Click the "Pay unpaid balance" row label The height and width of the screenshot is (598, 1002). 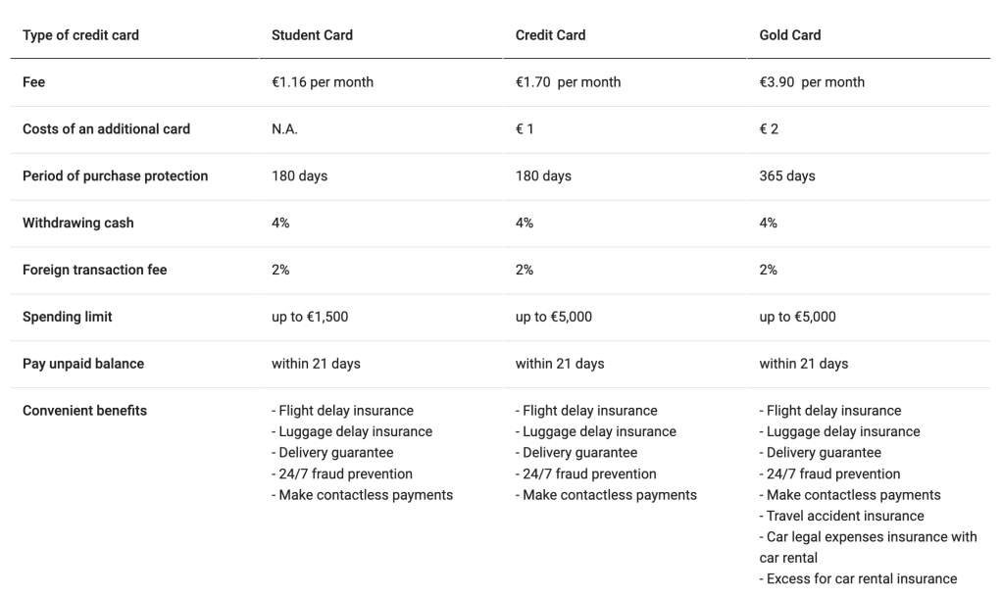pos(83,364)
